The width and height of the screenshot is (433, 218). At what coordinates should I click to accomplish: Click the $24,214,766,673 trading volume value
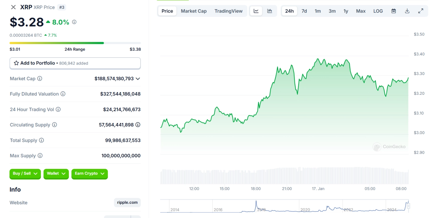[122, 109]
